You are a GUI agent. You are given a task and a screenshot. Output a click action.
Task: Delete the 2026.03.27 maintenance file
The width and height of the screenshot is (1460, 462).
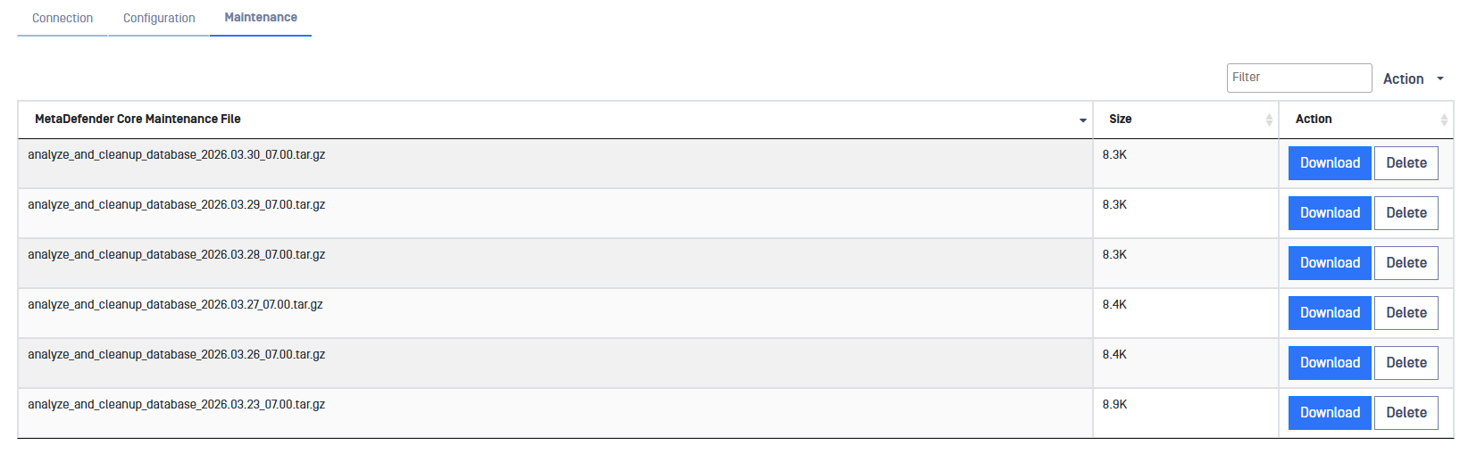1406,313
